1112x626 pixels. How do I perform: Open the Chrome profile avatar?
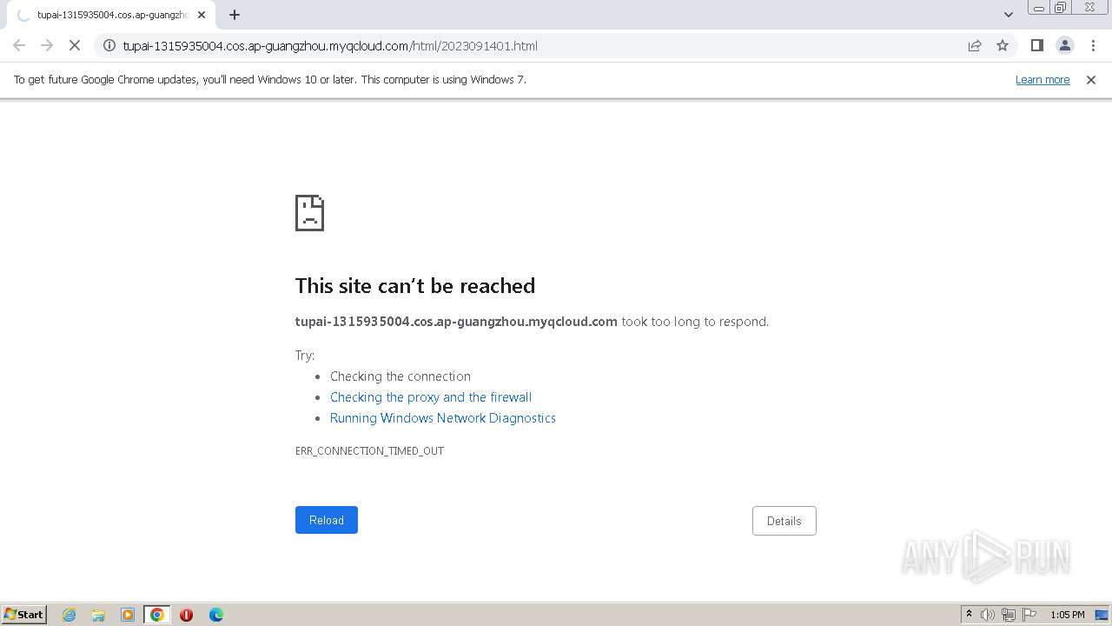[1064, 45]
